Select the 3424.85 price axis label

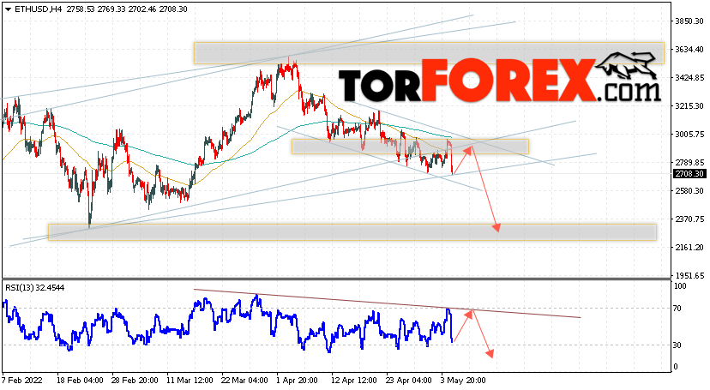(689, 78)
